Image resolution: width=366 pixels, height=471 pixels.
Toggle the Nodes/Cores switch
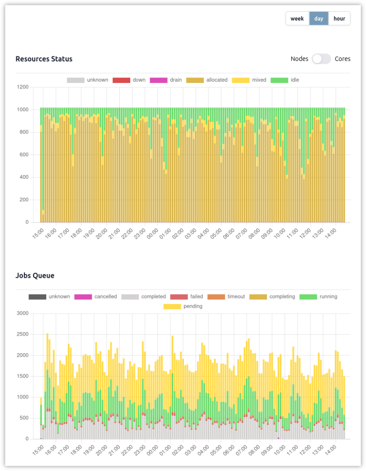(x=321, y=59)
